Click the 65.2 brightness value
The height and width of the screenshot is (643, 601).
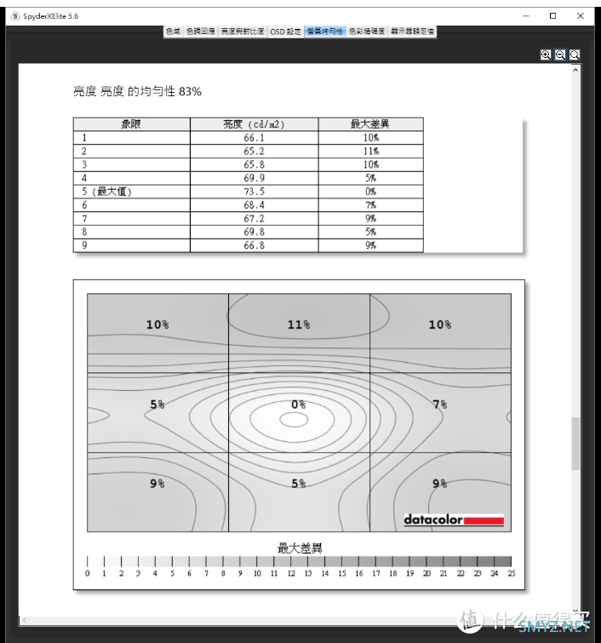point(255,152)
